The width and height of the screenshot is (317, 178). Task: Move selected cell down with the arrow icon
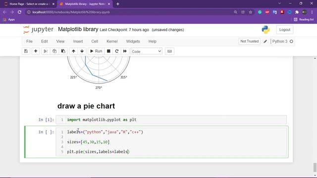point(82,51)
